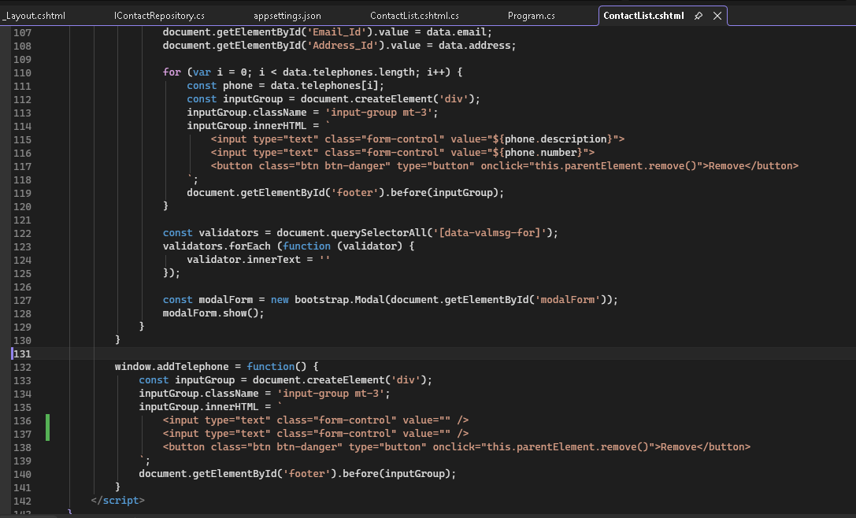Screen dimensions: 856x518
Task: Click line 138 Remove button markup
Action: 457,447
